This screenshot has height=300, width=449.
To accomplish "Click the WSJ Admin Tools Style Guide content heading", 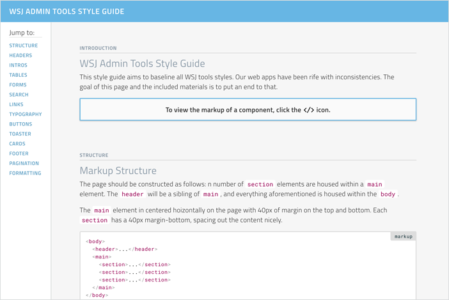I will tap(143, 63).
